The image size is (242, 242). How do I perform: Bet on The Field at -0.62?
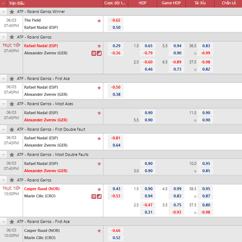click(116, 20)
